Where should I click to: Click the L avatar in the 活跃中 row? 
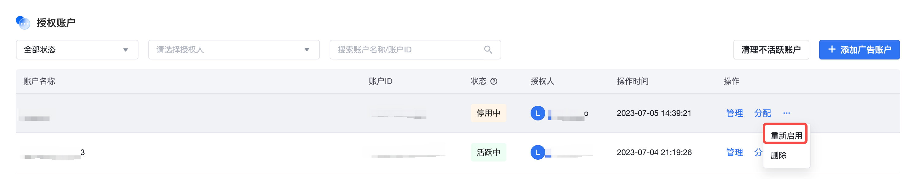coord(538,152)
